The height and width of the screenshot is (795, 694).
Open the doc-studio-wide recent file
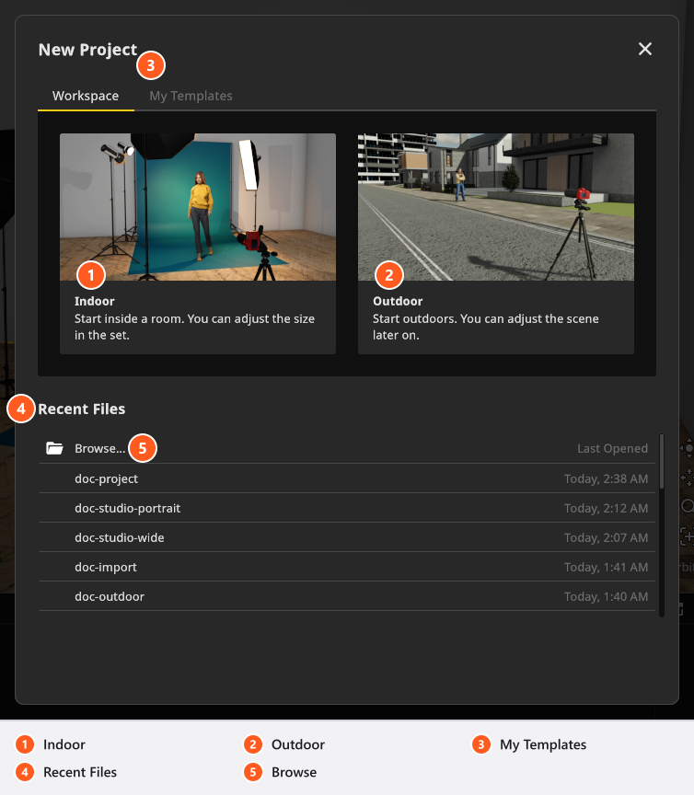tap(347, 537)
